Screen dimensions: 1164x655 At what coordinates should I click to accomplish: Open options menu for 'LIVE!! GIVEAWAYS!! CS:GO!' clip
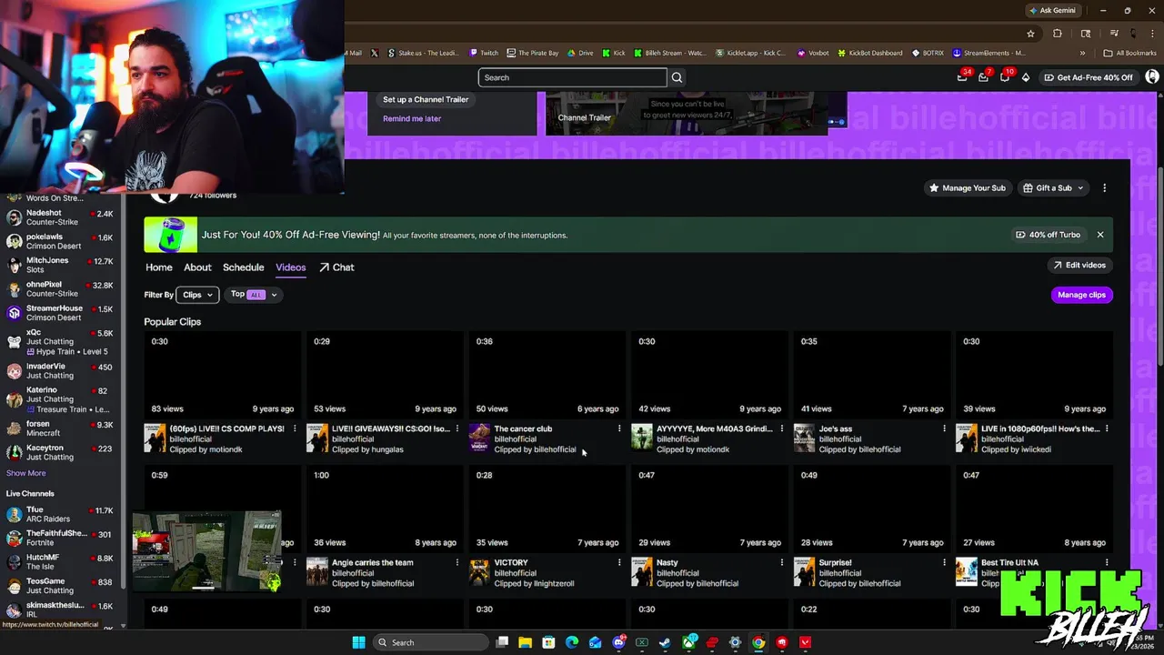pos(457,428)
